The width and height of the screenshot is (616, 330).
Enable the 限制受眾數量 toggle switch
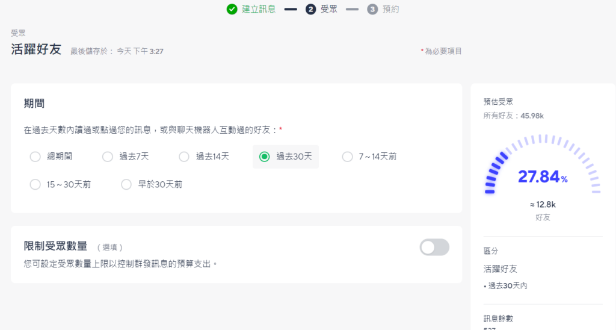(434, 247)
